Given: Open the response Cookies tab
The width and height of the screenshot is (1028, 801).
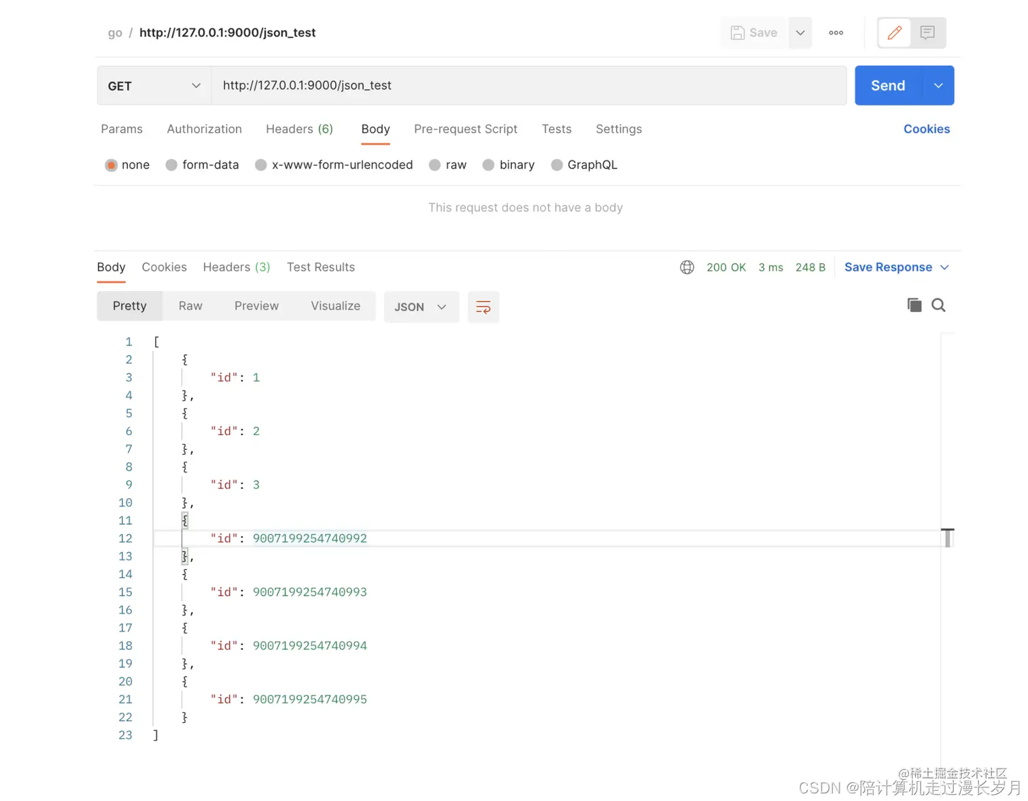Looking at the screenshot, I should click(x=165, y=267).
